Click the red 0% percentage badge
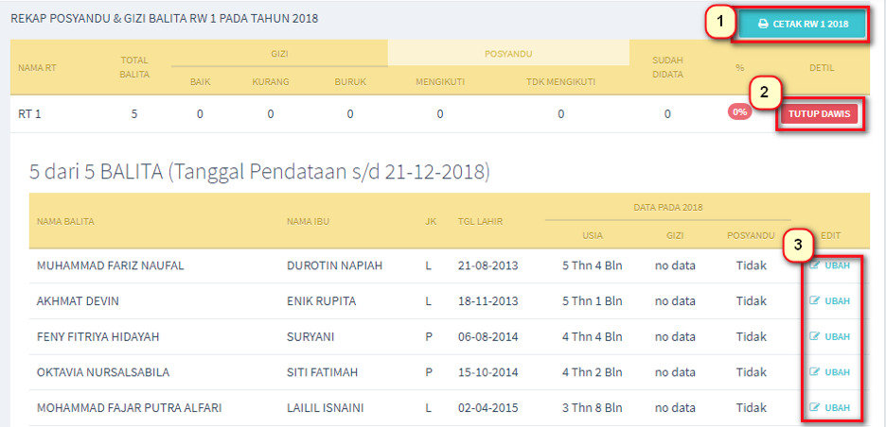This screenshot has width=886, height=427. pos(739,111)
